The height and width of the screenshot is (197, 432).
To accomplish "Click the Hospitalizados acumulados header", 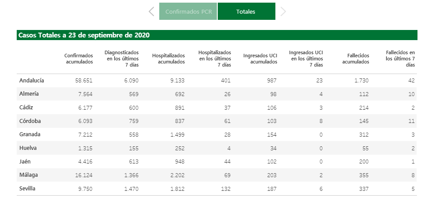I will coord(168,59).
